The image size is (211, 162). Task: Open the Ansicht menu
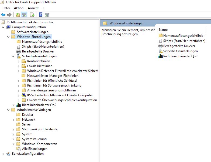pyautogui.click(x=33, y=8)
